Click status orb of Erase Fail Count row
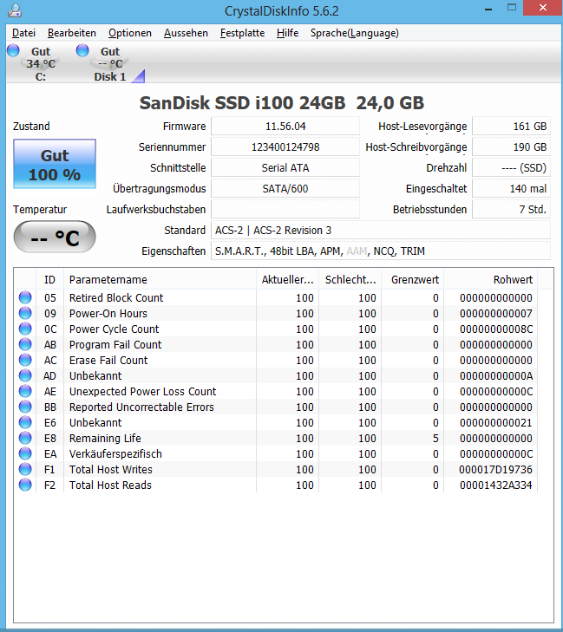Screen dimensions: 563x632 pos(25,360)
